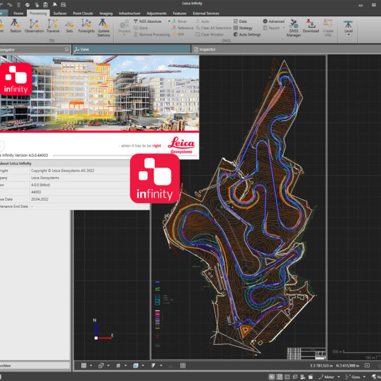Image resolution: width=381 pixels, height=381 pixels.
Task: Open the Features ribbon tab
Action: point(180,13)
